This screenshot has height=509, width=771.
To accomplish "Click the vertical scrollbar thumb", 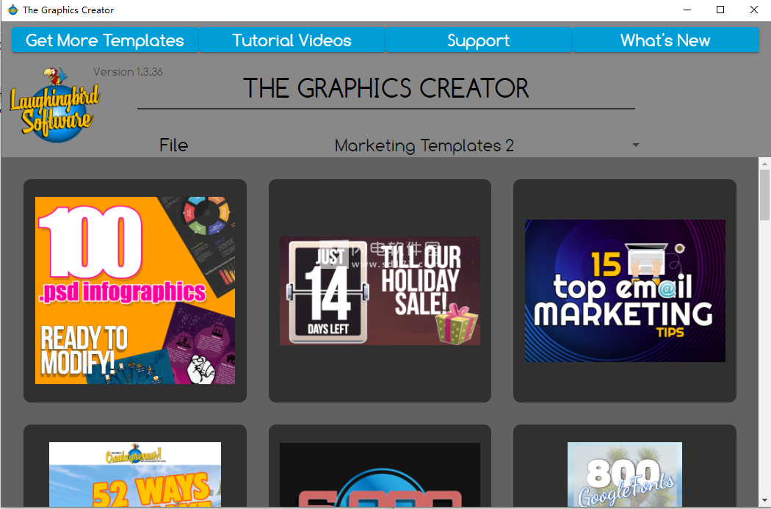I will pyautogui.click(x=764, y=195).
